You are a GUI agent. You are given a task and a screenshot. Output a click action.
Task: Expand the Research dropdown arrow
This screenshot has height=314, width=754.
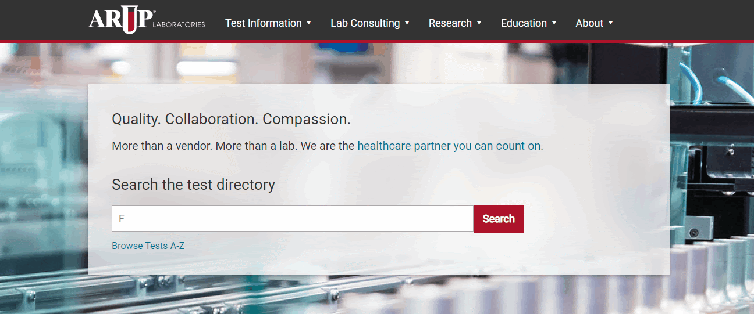point(479,23)
